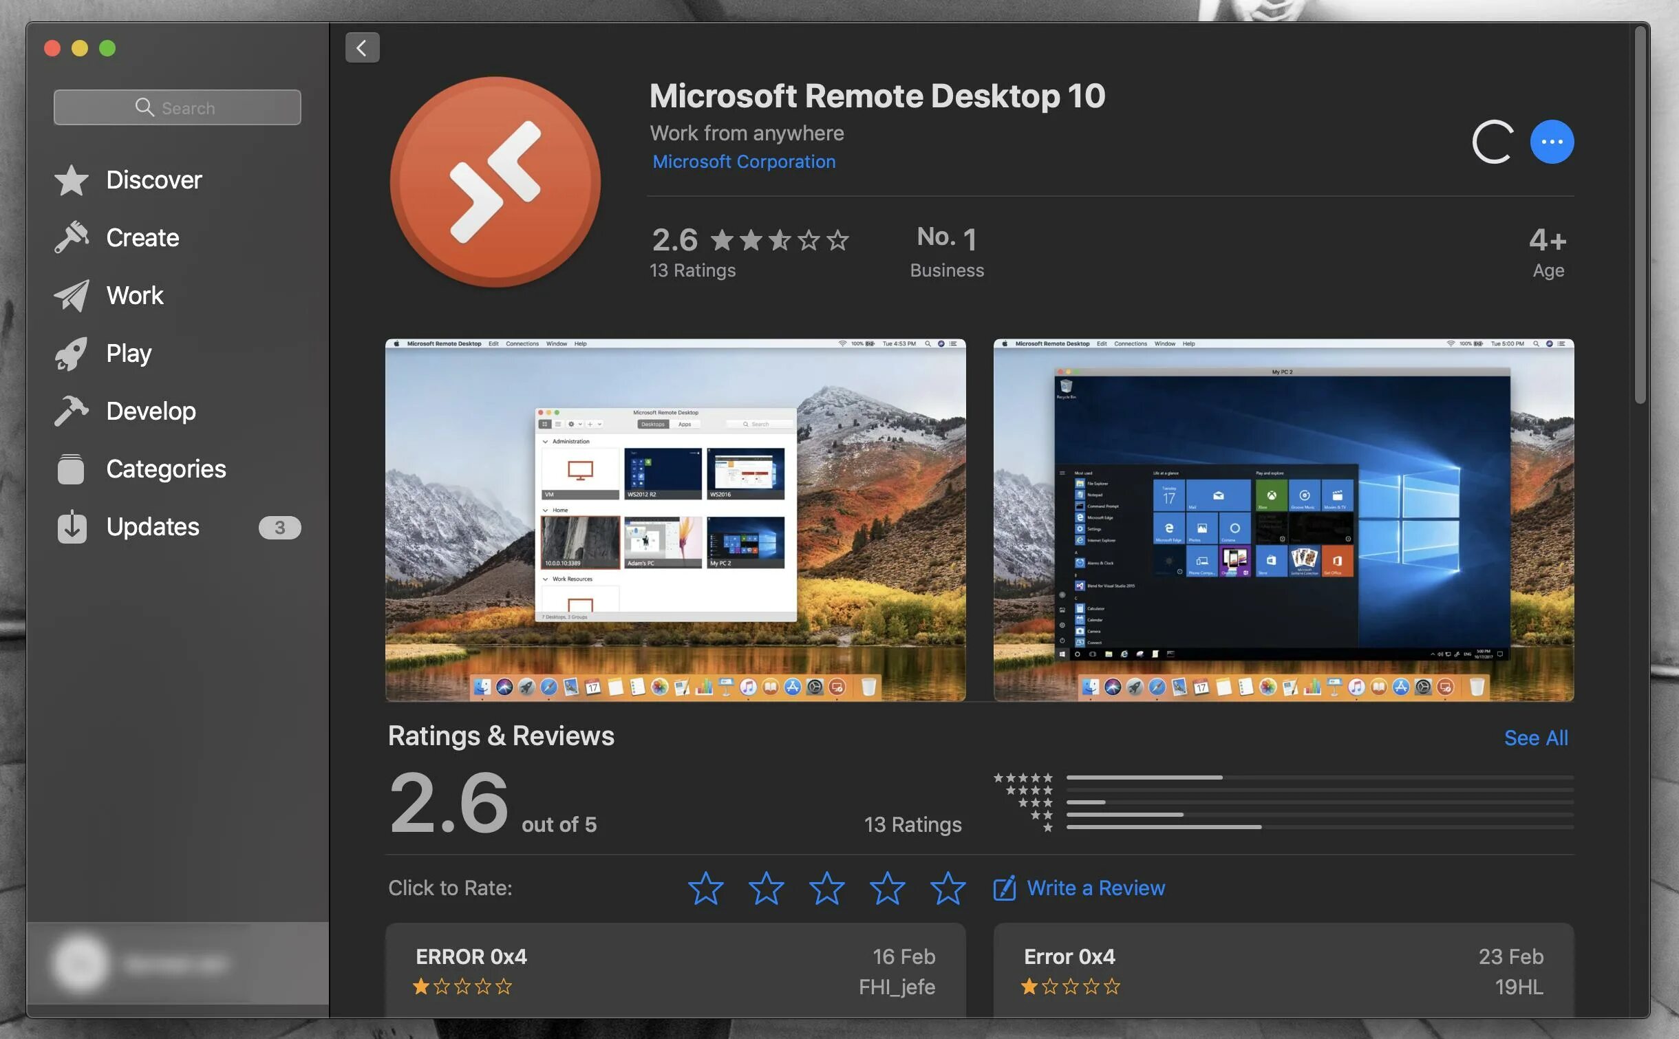Rate the app four stars
The width and height of the screenshot is (1679, 1039).
coord(887,888)
